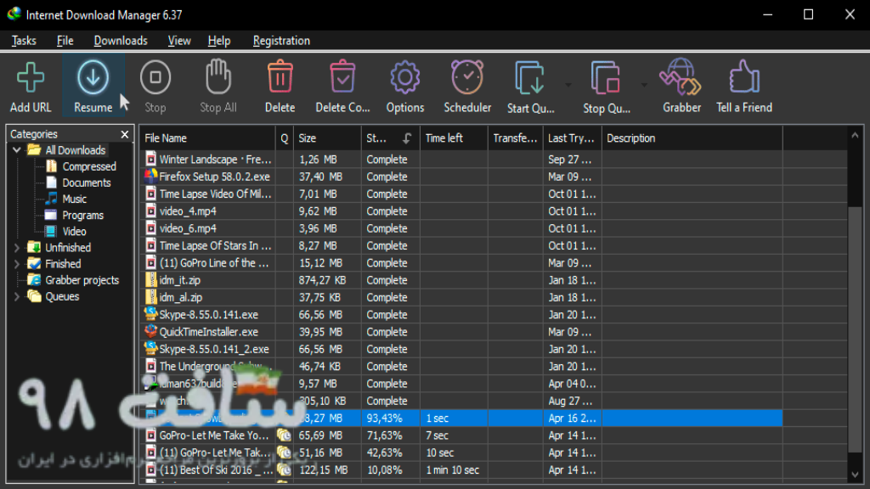
Task: Click scrollbar down arrow in download list
Action: pos(855,474)
